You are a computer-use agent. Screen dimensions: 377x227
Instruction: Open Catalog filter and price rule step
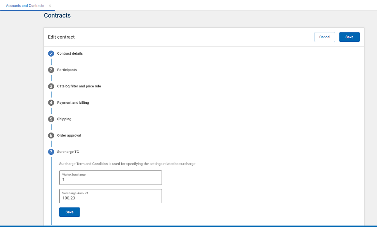[x=79, y=86]
